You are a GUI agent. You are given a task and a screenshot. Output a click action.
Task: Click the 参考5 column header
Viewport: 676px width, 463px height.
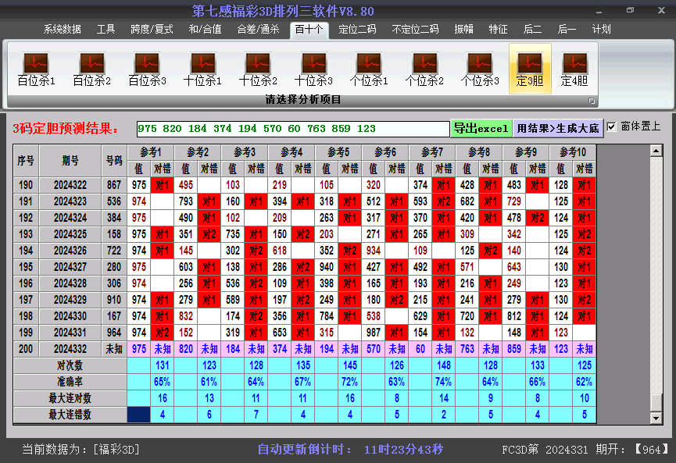[338, 152]
